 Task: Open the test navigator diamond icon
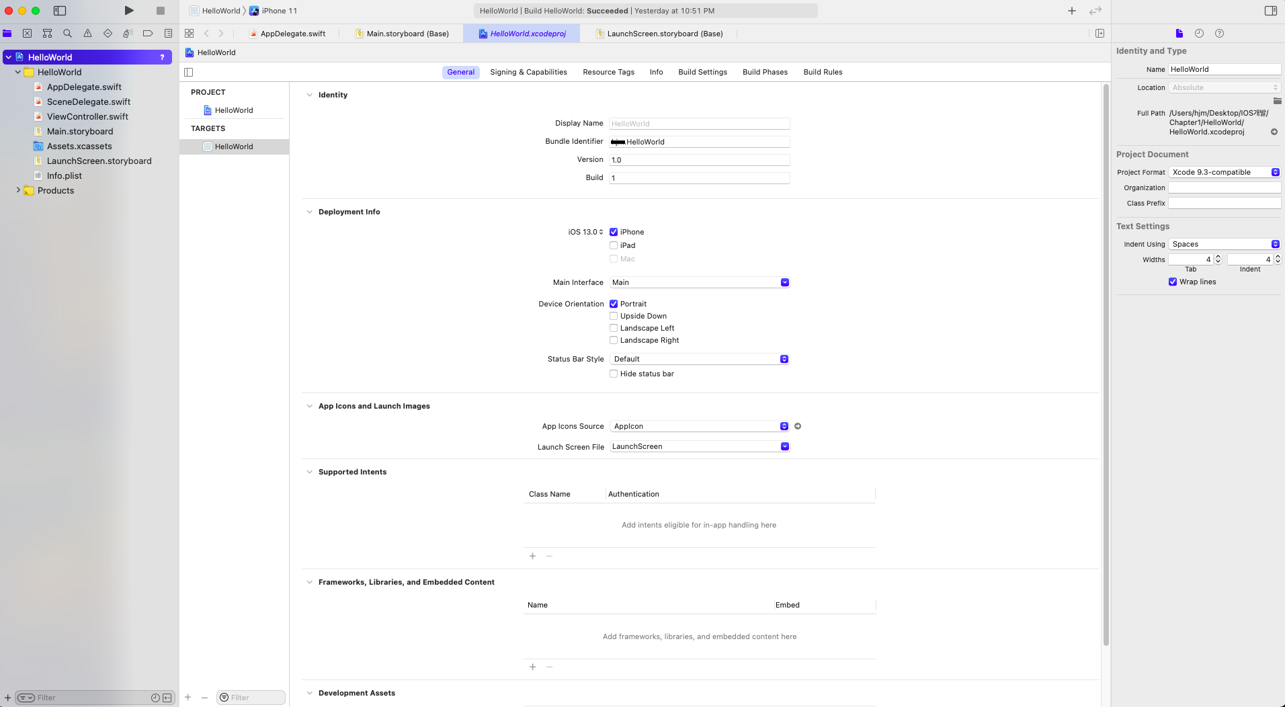point(108,33)
